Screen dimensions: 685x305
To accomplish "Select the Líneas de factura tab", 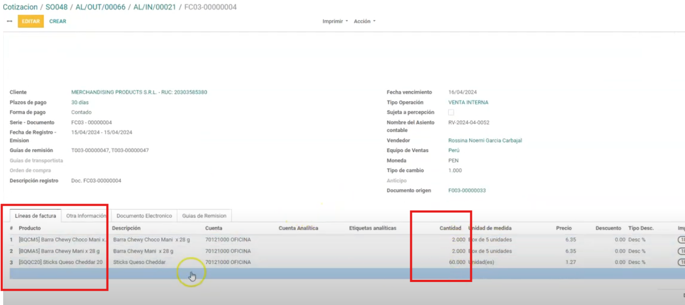I will (35, 216).
